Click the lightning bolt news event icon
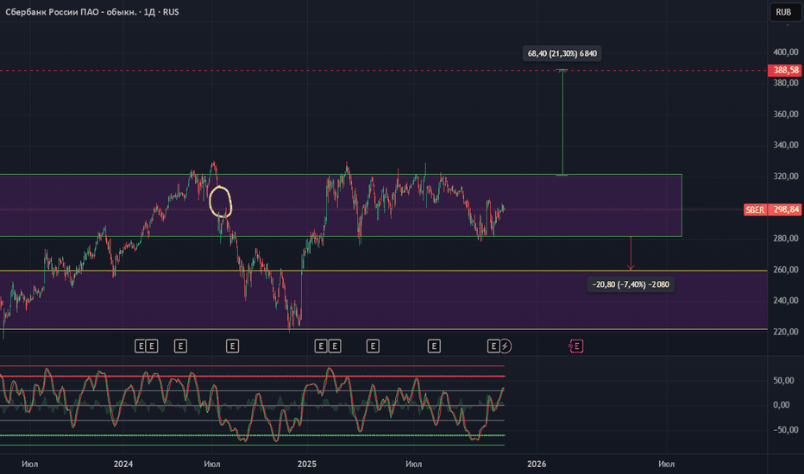The height and width of the screenshot is (474, 804). tap(506, 346)
